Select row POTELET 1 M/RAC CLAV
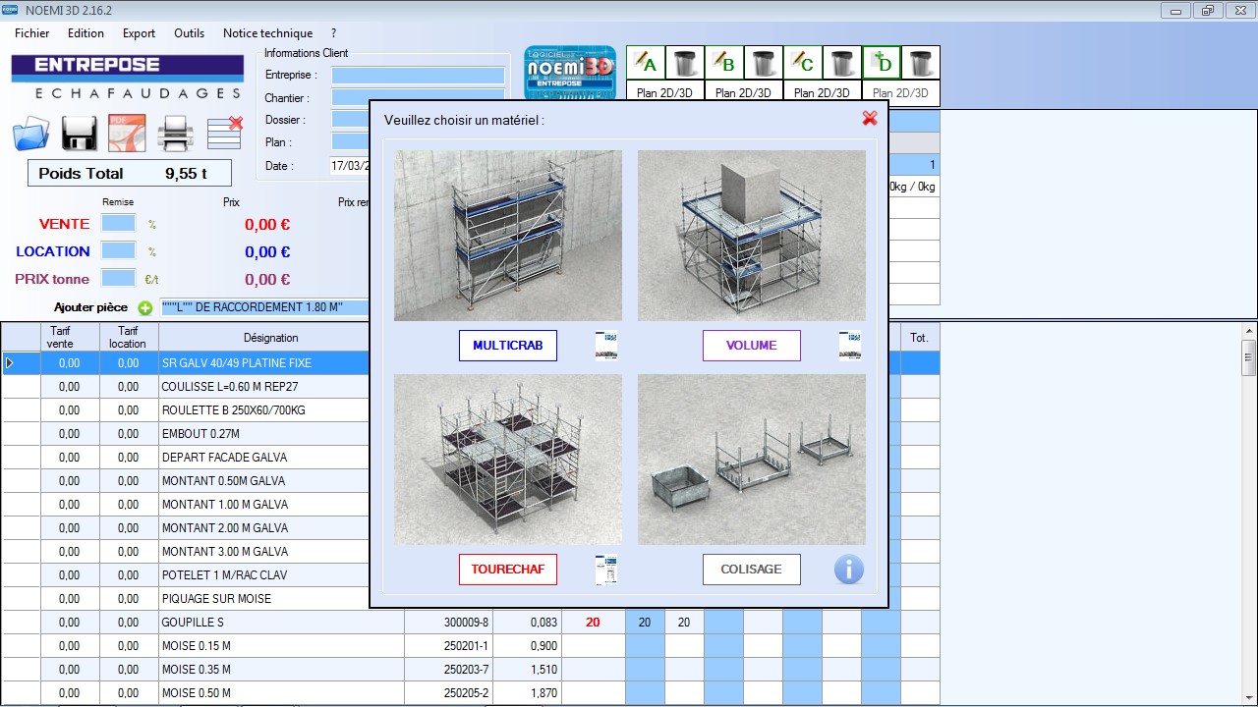1258x707 pixels. click(471, 575)
